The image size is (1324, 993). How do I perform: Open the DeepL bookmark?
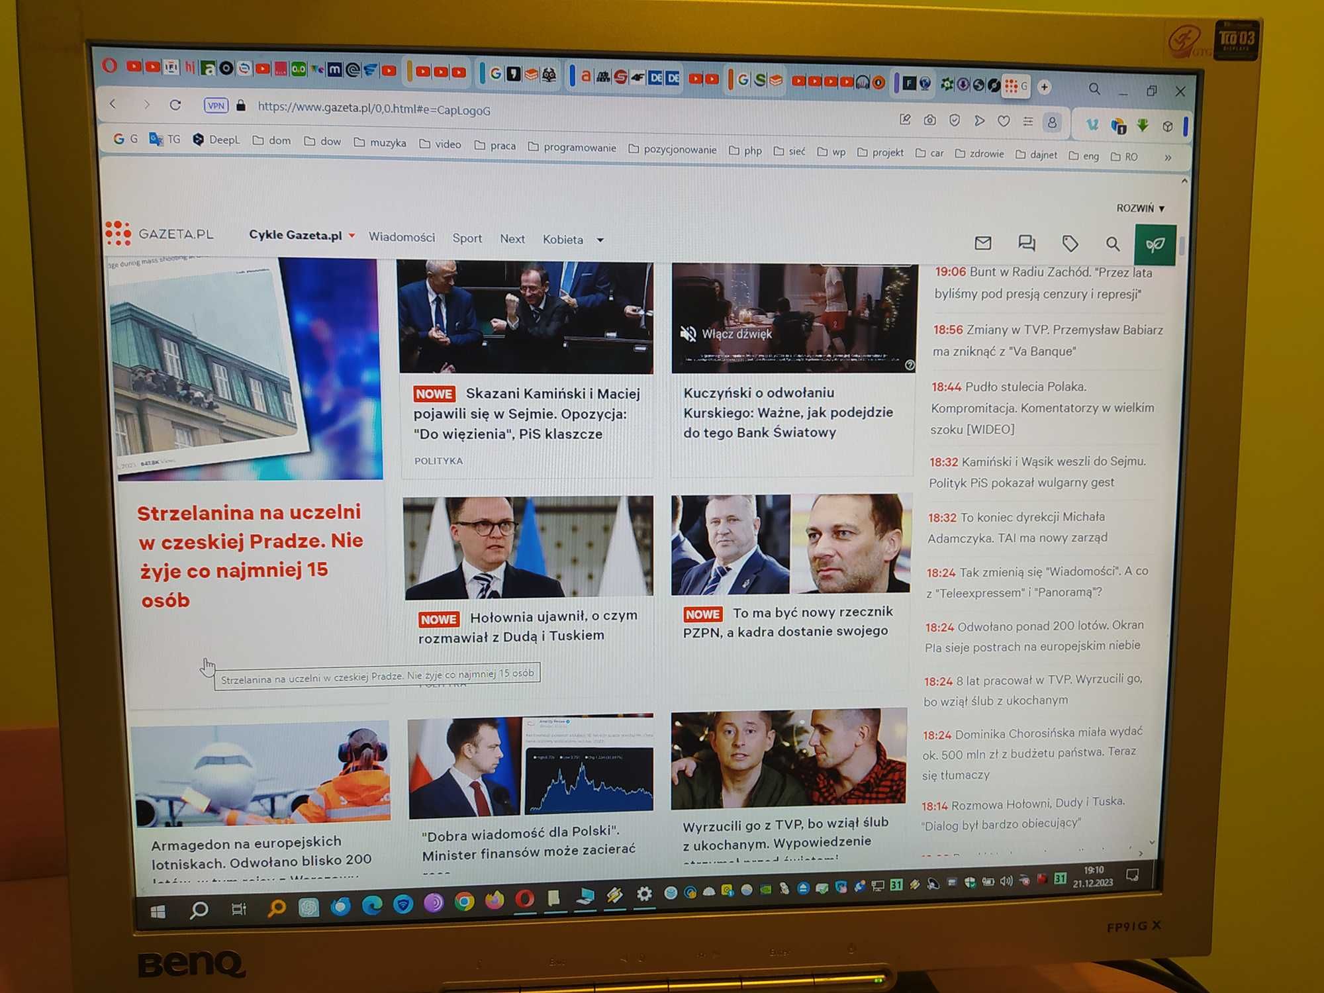[216, 140]
